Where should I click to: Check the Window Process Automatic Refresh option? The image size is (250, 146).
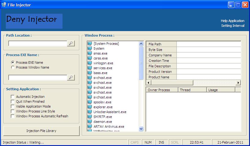click(13, 116)
